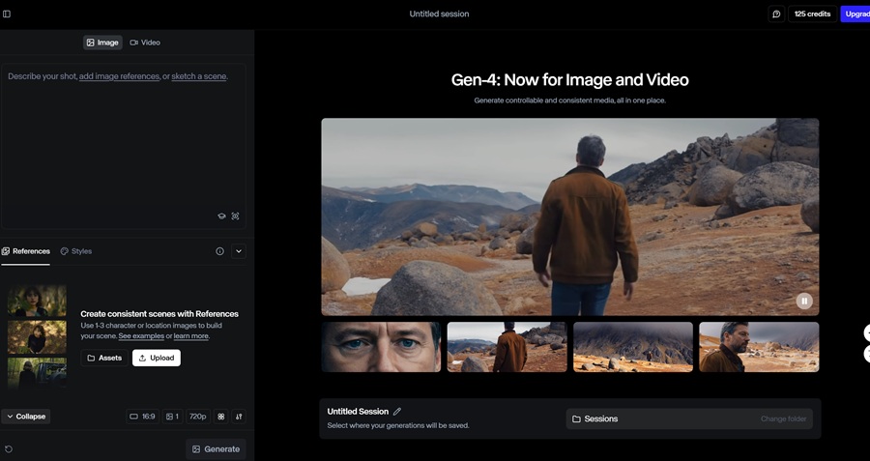870x461 pixels.
Task: Collapse the settings panel
Action: (25, 417)
